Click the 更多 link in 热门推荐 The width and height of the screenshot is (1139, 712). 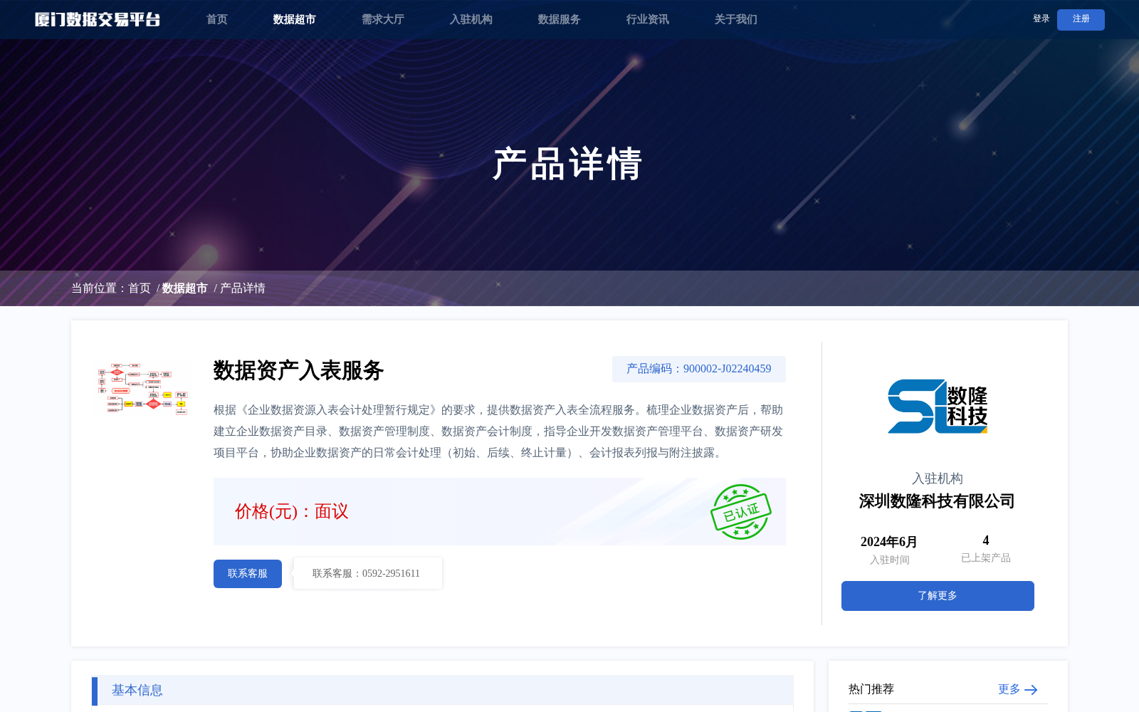pos(1009,689)
